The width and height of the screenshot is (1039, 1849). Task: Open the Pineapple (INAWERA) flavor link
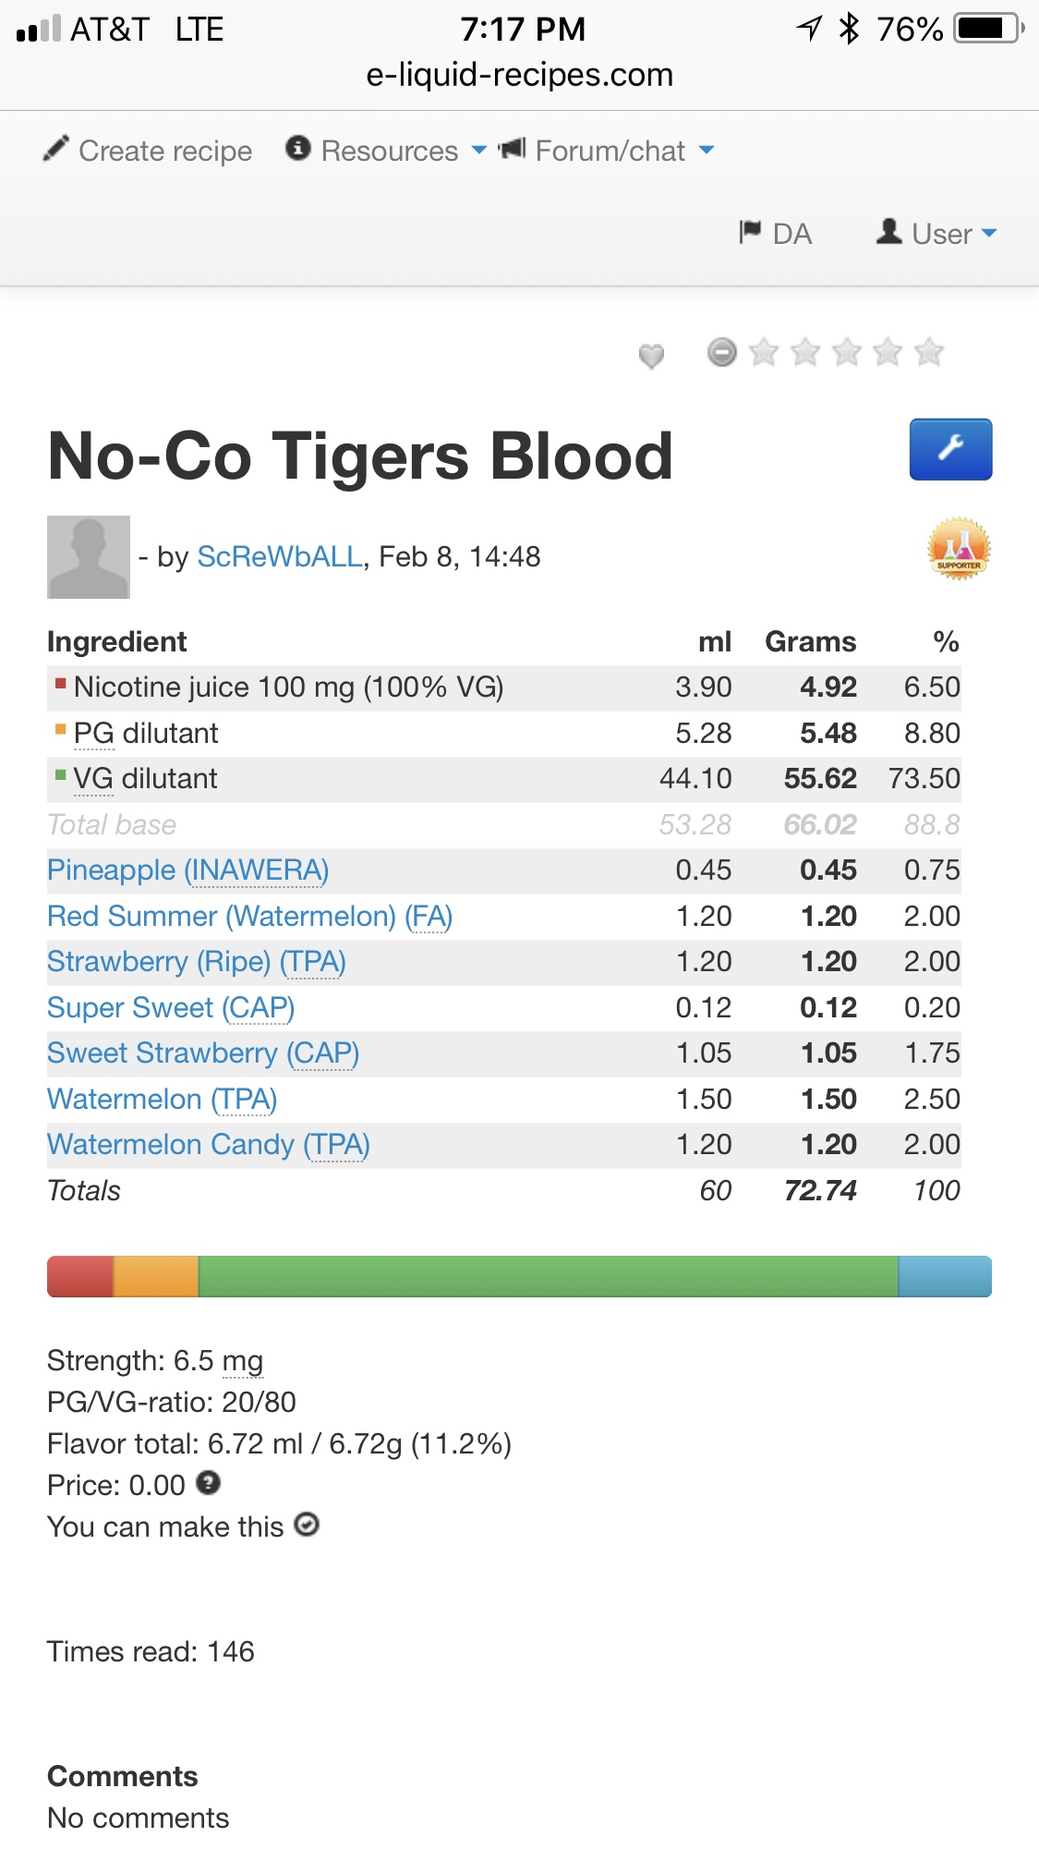coord(187,870)
